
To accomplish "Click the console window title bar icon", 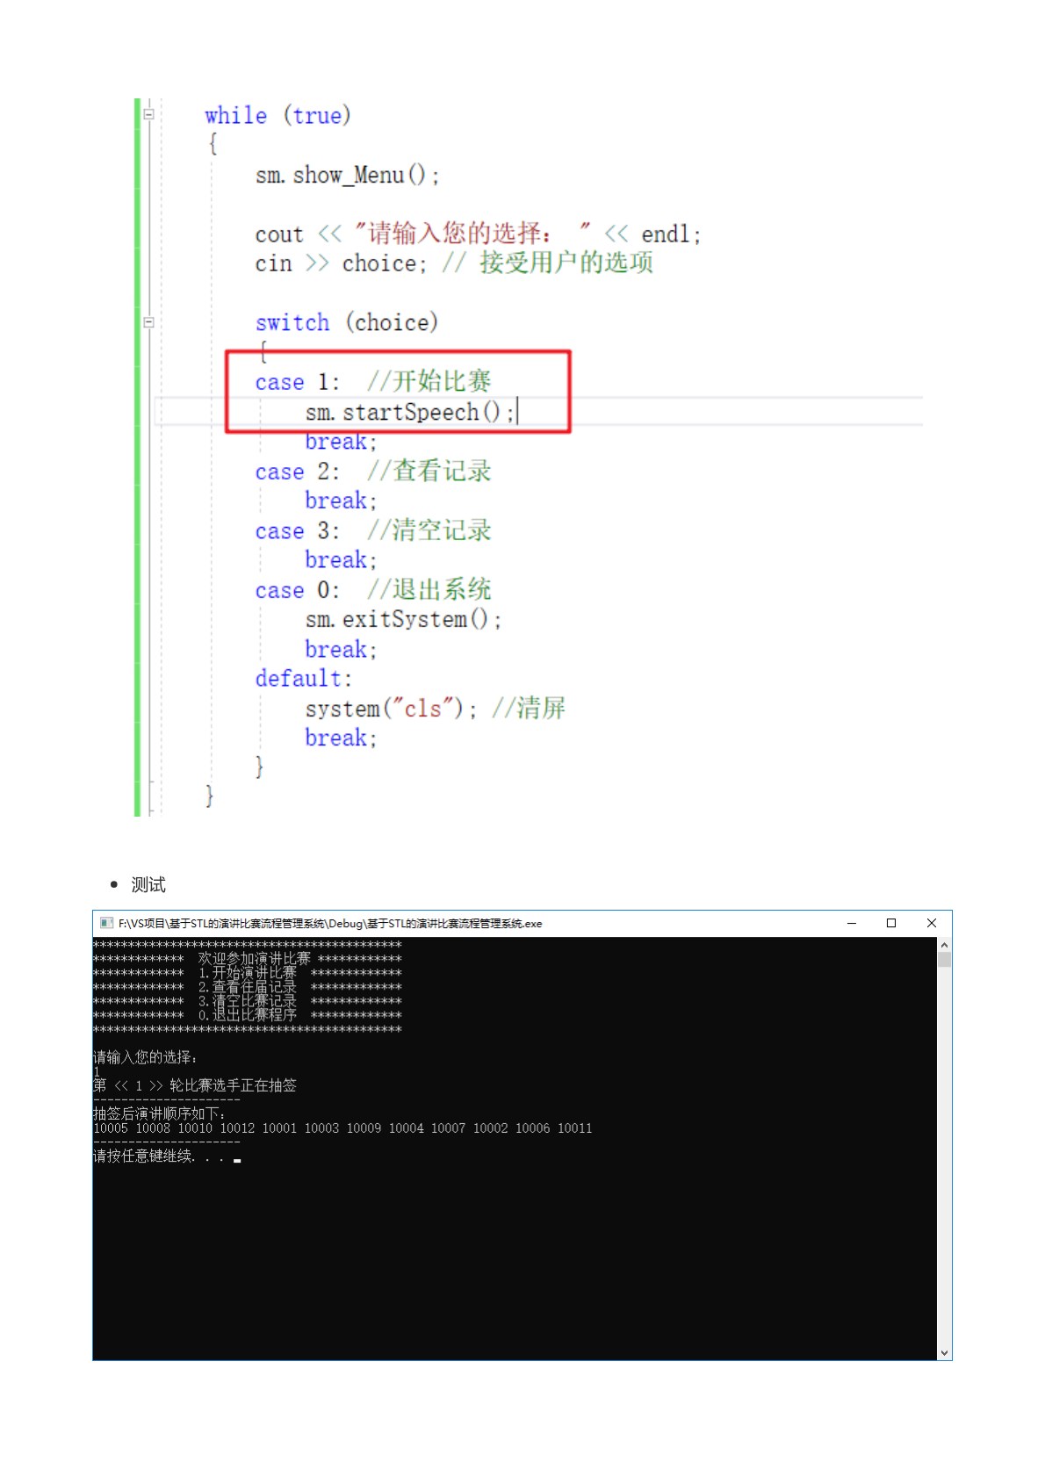I will [106, 923].
